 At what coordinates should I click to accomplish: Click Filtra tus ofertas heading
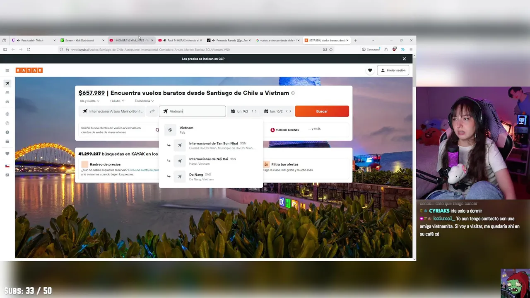(x=285, y=164)
